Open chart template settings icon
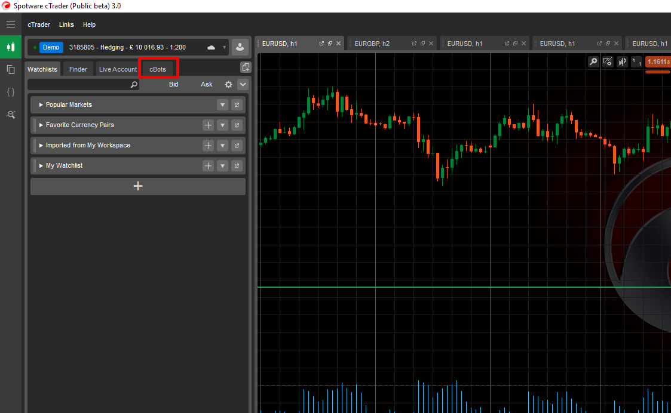The width and height of the screenshot is (671, 413). pyautogui.click(x=608, y=61)
